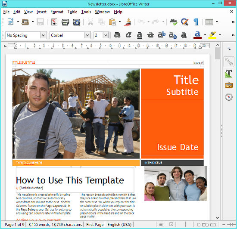Open the Table menu

click(x=72, y=12)
